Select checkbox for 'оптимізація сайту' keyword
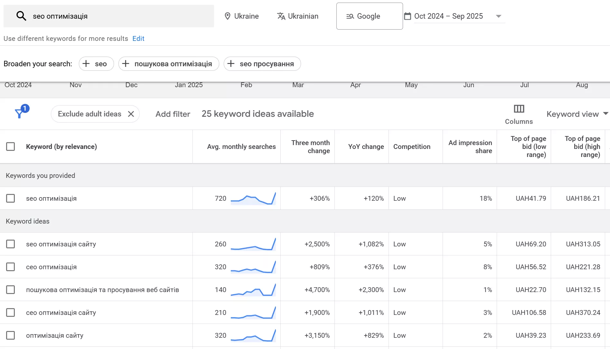The width and height of the screenshot is (610, 349). point(11,335)
